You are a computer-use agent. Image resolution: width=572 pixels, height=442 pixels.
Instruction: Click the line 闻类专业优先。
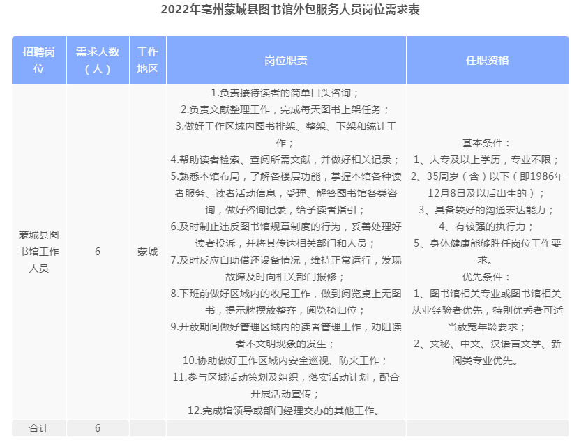(x=485, y=360)
